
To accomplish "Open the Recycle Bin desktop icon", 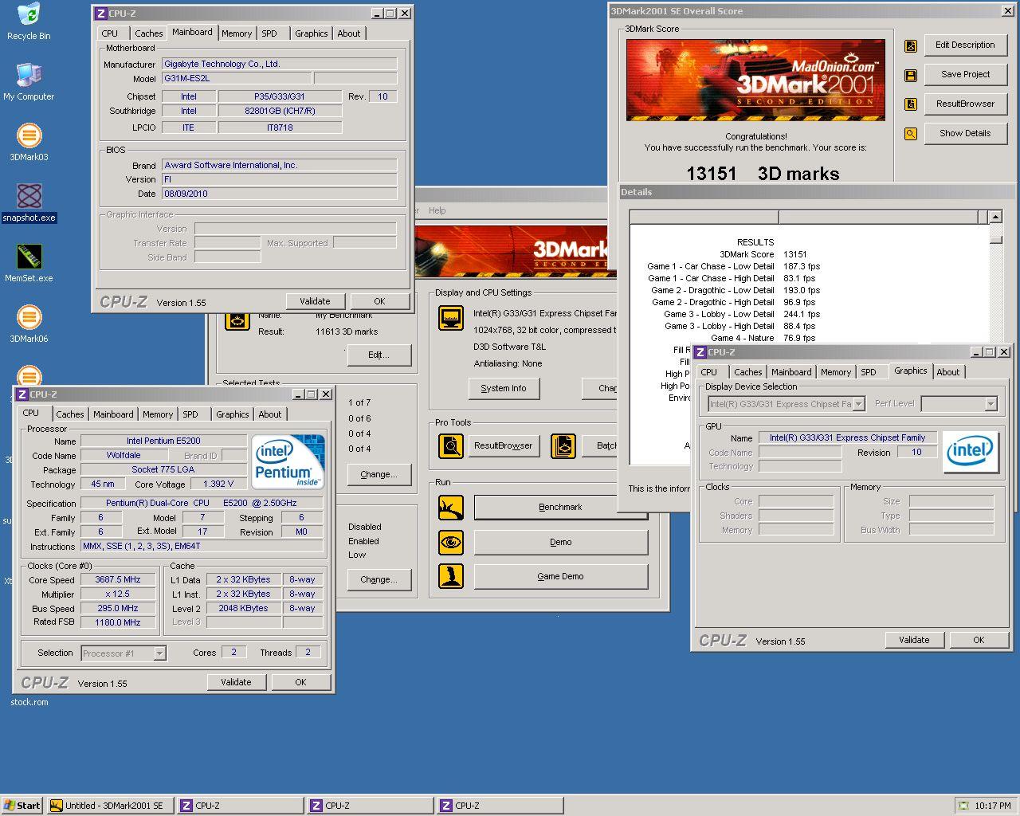I will pyautogui.click(x=29, y=21).
